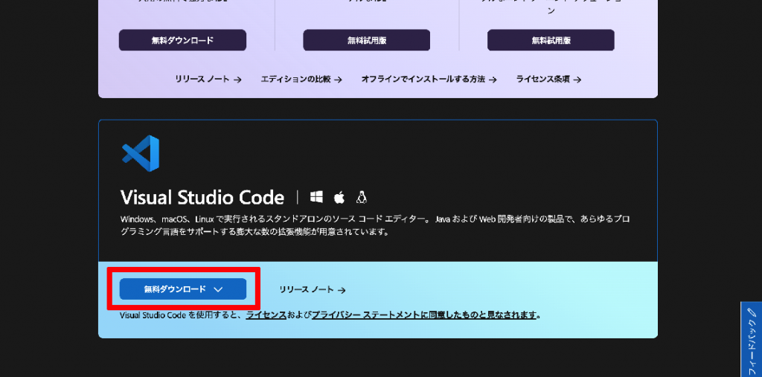
Task: Click the pencil icon on the フィードバック tab
Action: [x=752, y=311]
